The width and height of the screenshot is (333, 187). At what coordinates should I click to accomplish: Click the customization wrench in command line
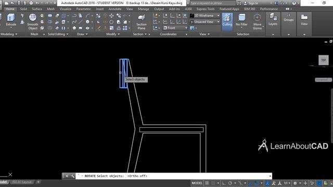tap(72, 176)
